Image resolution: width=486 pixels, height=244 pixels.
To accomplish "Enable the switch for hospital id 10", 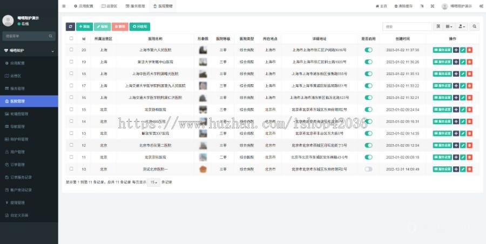I will click(368, 169).
